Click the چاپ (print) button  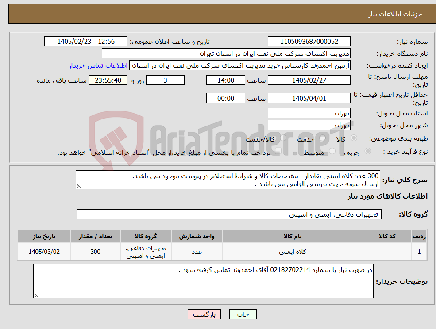point(243,314)
